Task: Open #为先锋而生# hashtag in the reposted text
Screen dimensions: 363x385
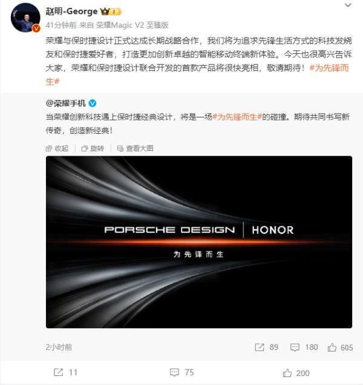Action: coord(237,117)
